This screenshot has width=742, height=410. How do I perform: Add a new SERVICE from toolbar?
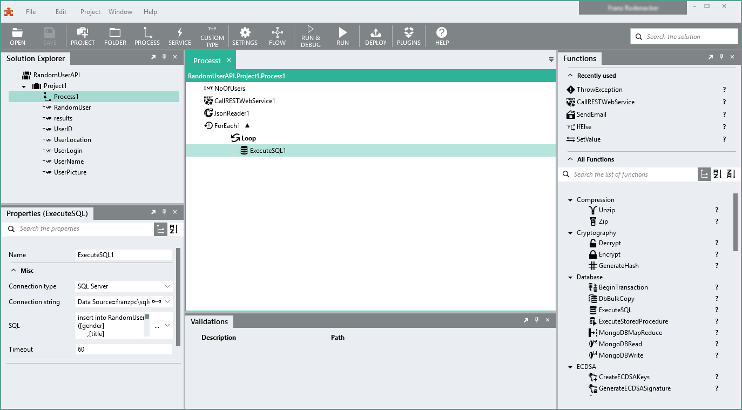click(x=180, y=36)
